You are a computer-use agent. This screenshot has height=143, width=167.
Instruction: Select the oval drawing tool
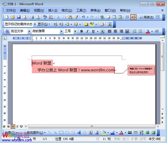point(67,132)
